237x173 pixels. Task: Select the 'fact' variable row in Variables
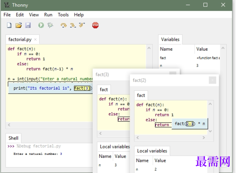(189, 58)
